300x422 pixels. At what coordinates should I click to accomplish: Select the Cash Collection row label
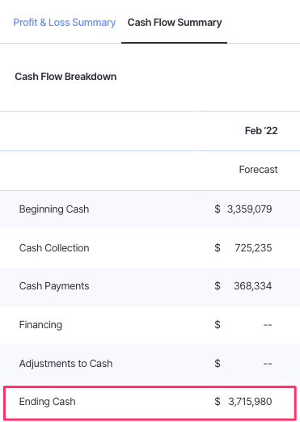(x=54, y=248)
